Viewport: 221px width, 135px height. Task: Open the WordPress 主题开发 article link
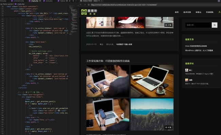(x=199, y=50)
